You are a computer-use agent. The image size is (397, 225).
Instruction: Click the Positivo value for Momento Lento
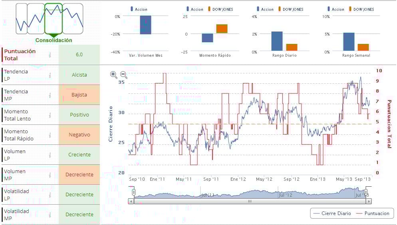point(79,115)
